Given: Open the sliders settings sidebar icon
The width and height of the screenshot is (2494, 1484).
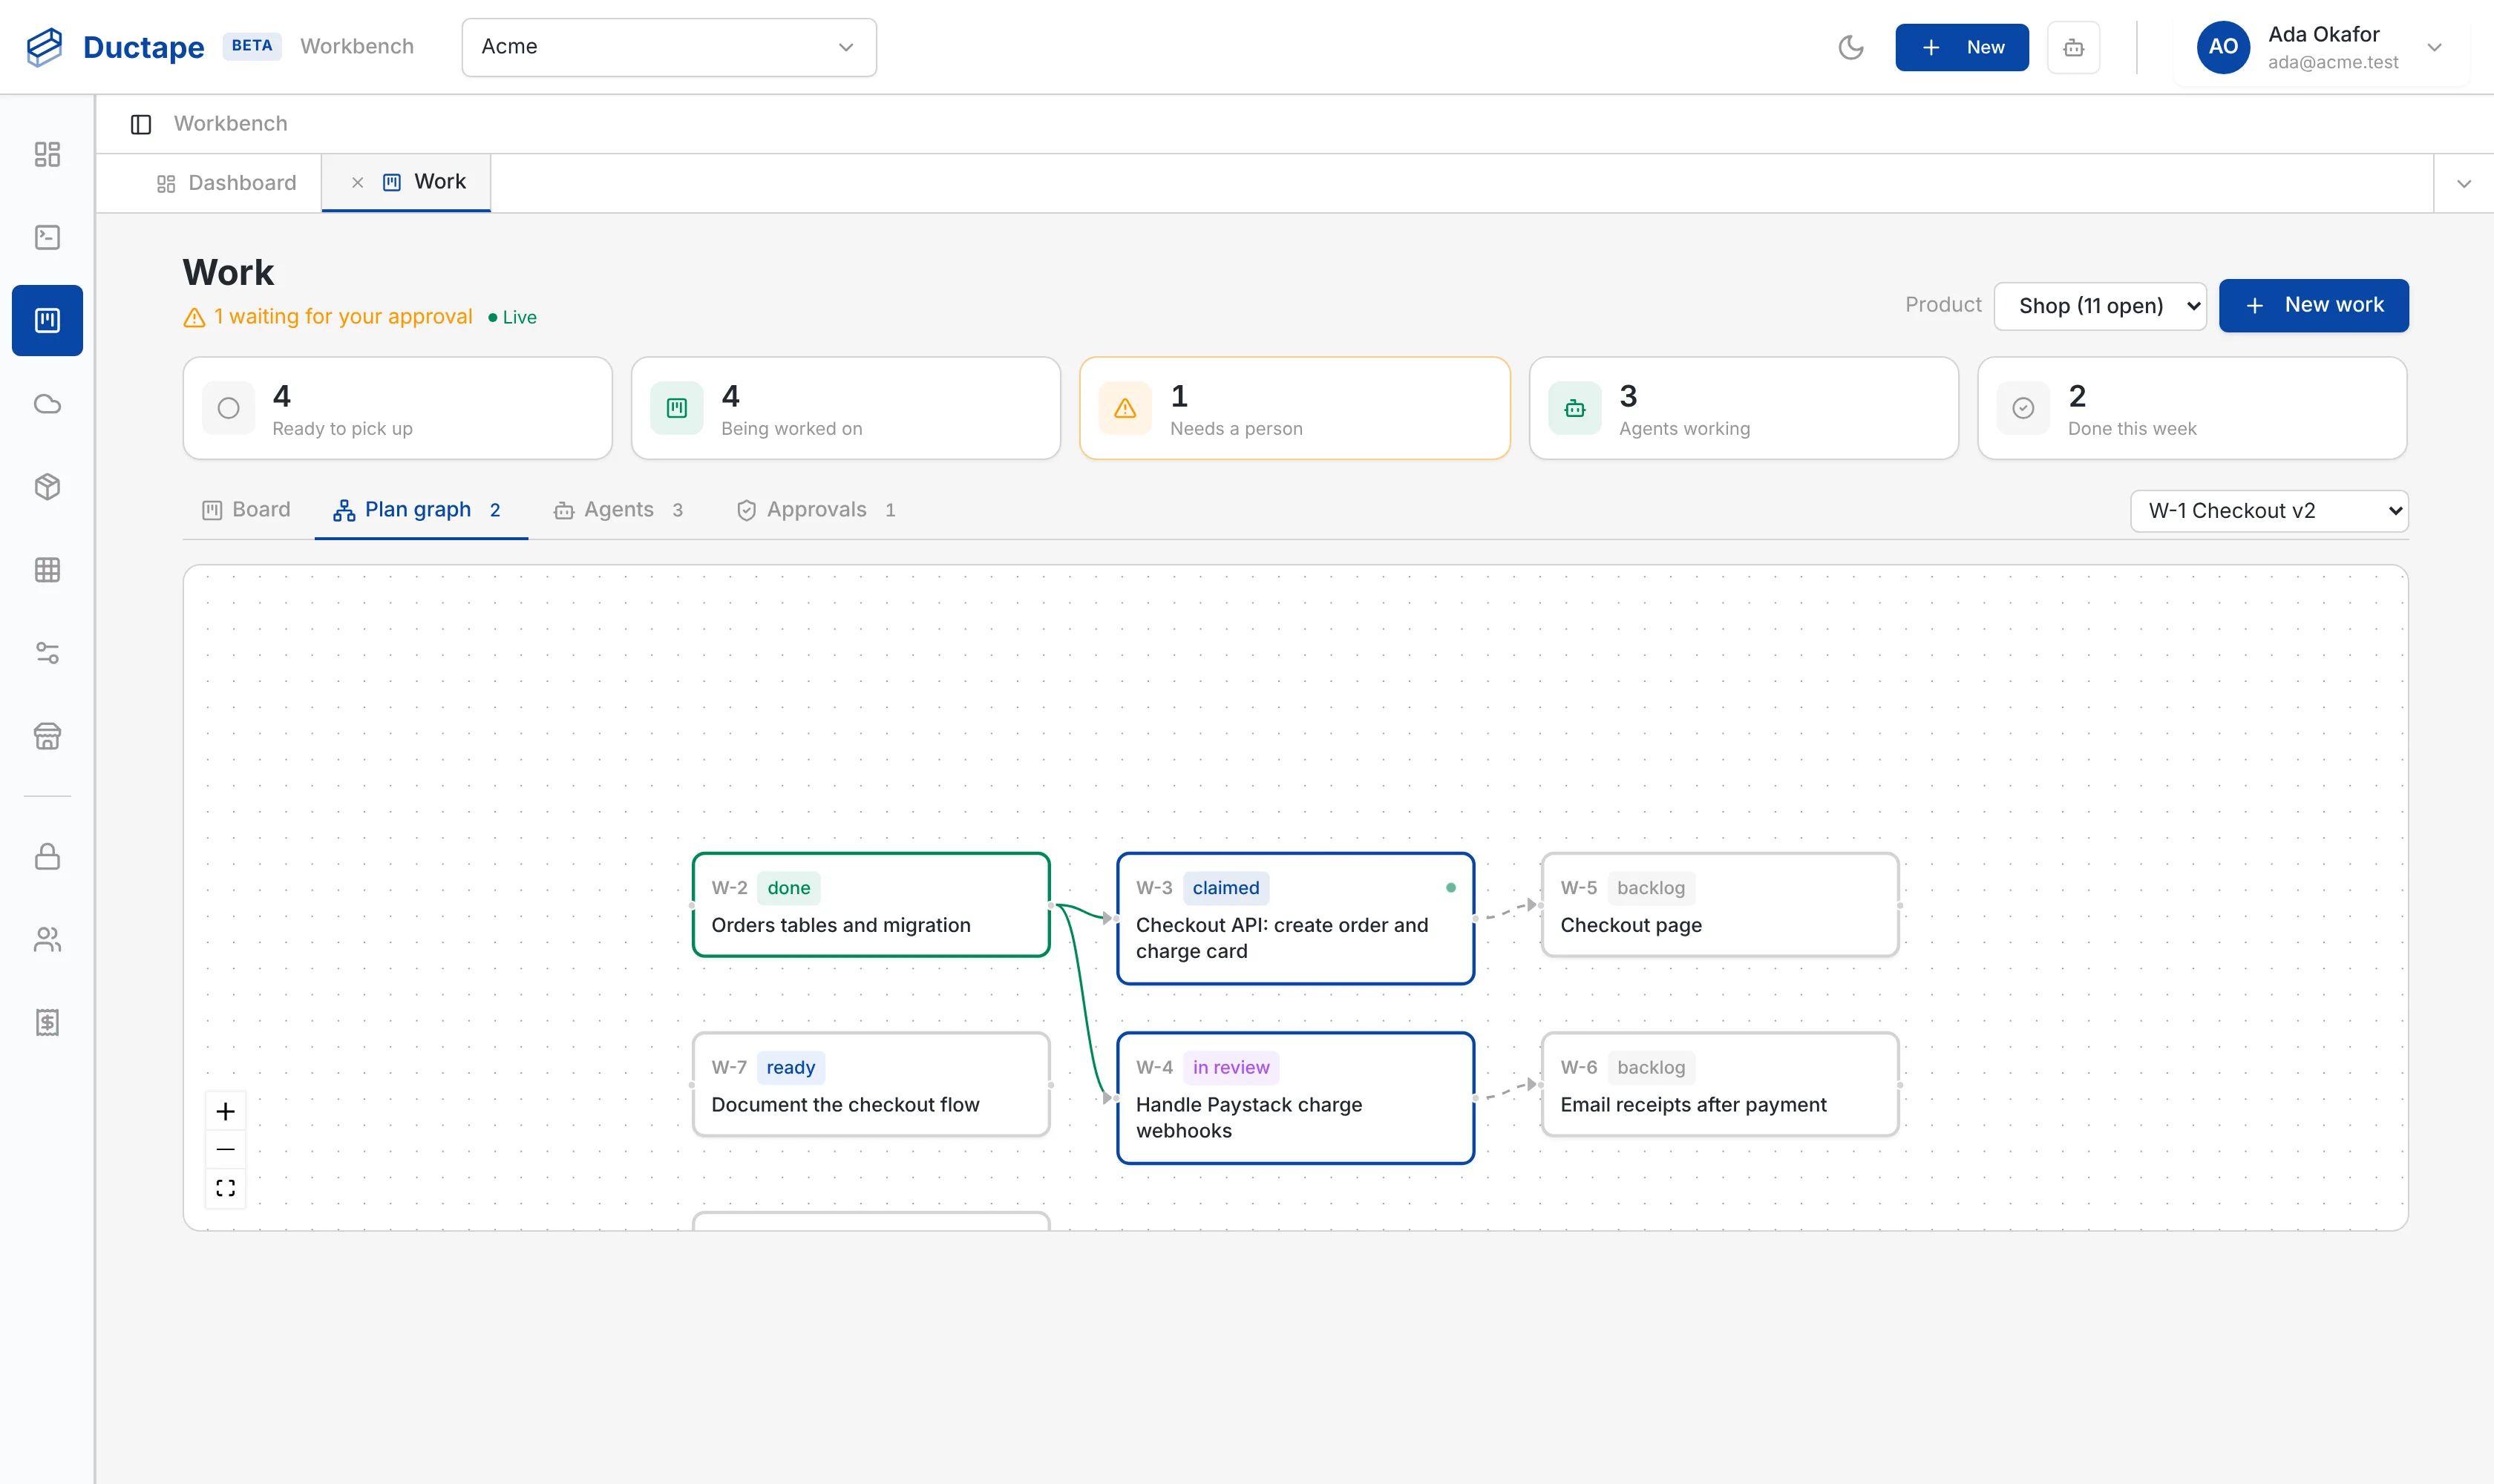Looking at the screenshot, I should tap(47, 653).
